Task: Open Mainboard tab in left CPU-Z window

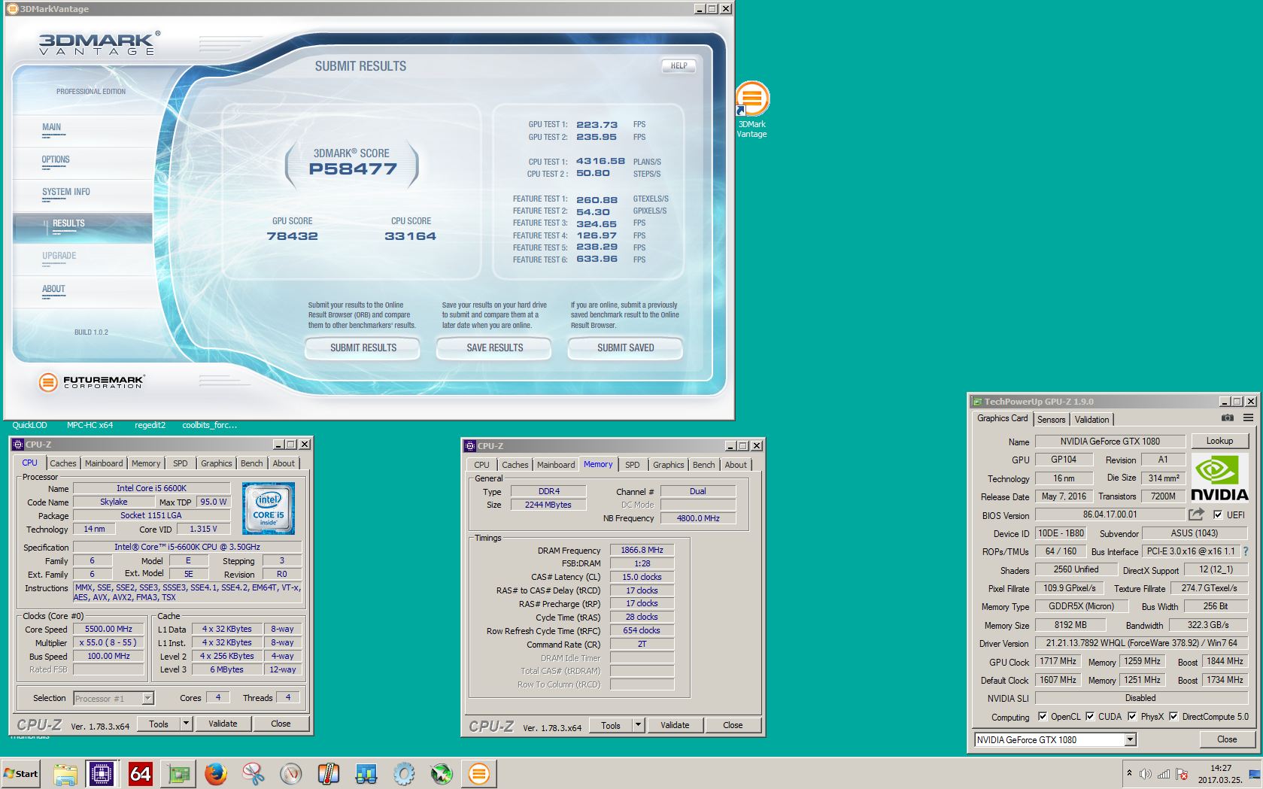Action: point(104,463)
